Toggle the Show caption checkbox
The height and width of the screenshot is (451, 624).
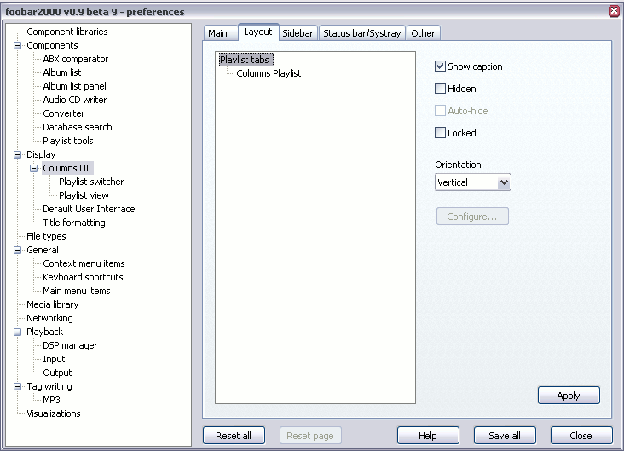tap(440, 66)
